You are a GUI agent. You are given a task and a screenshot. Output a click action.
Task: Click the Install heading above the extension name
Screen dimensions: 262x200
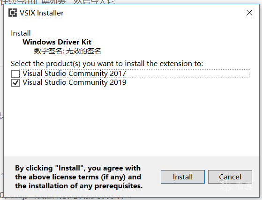point(21,33)
